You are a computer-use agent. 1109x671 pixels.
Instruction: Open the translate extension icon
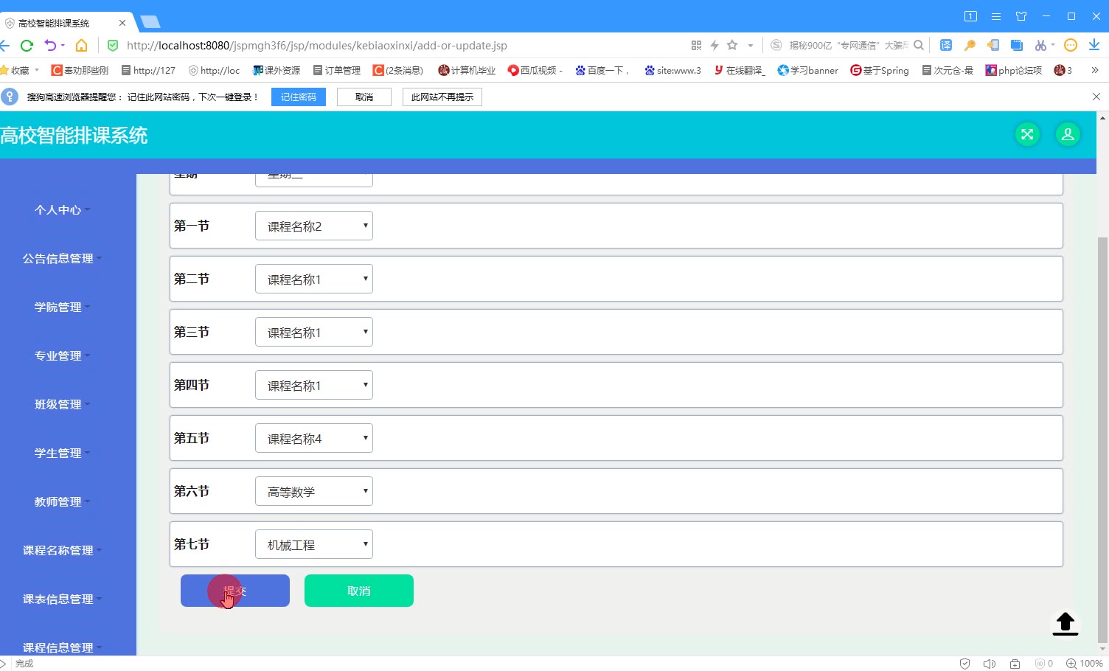point(946,46)
